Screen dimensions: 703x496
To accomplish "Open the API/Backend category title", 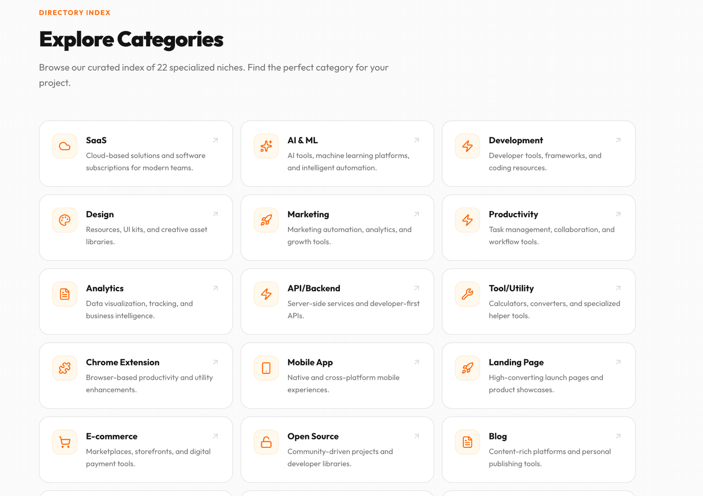I will (x=314, y=288).
